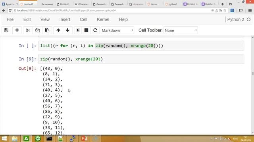
Task: Click the Out[9] output prompt label
Action: pyautogui.click(x=27, y=68)
